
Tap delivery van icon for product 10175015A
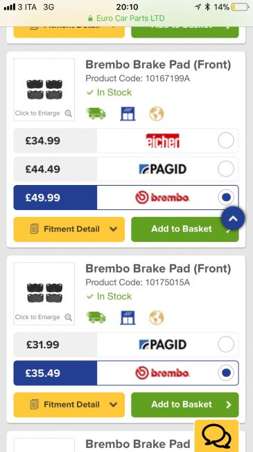[96, 317]
